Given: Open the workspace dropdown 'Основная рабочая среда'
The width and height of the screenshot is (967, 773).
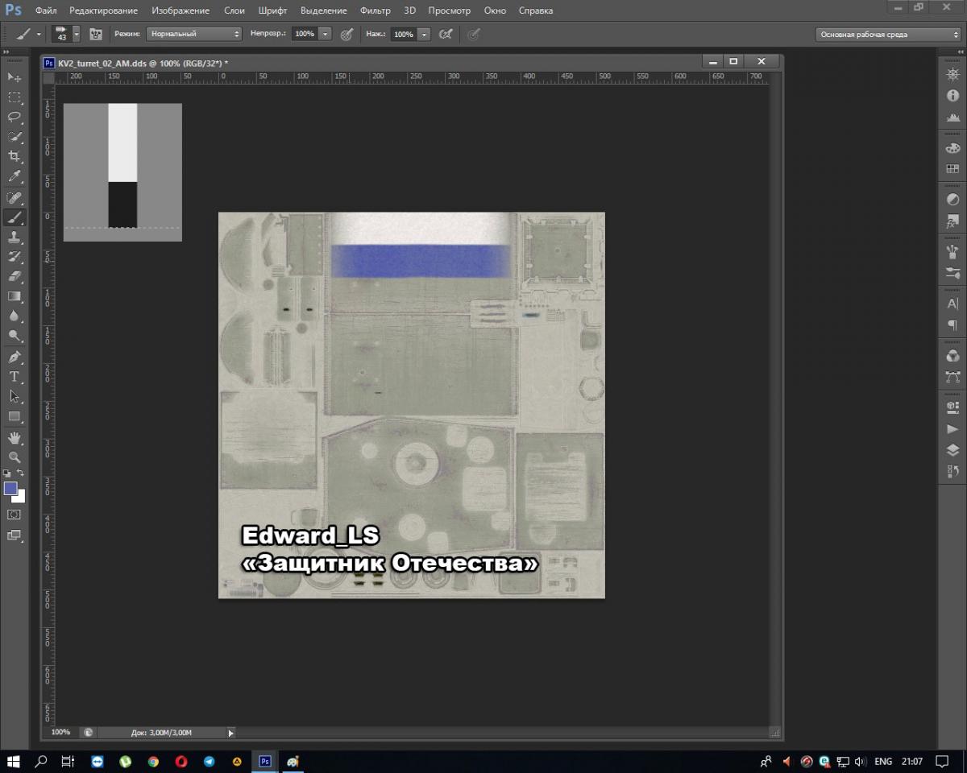Looking at the screenshot, I should [x=887, y=35].
